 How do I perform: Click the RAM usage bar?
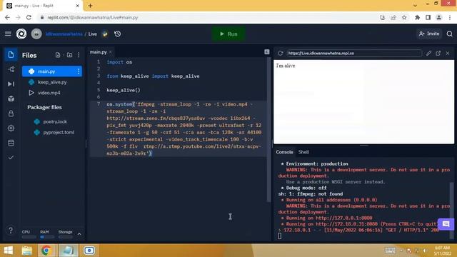tap(47, 237)
